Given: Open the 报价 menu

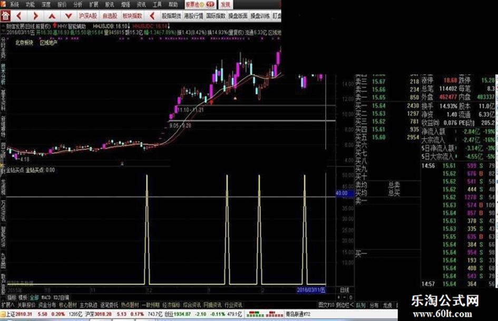Looking at the screenshot, I should point(62,4).
